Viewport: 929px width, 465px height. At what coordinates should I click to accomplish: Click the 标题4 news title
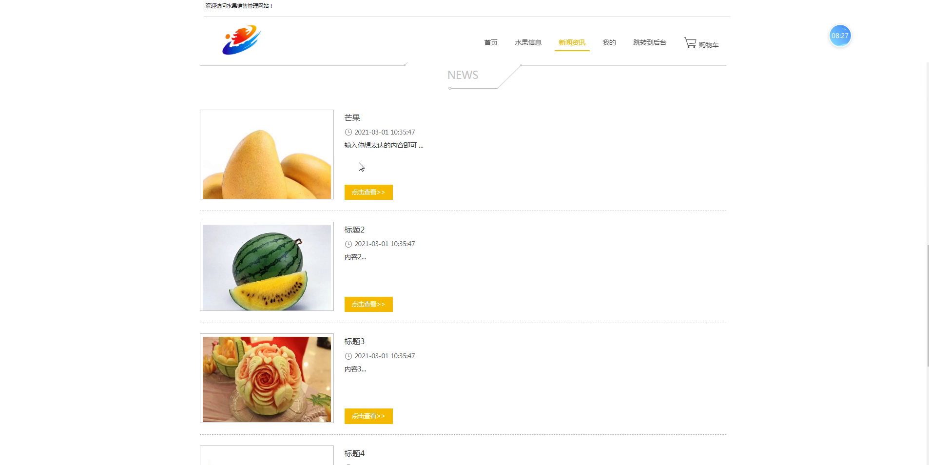[354, 453]
